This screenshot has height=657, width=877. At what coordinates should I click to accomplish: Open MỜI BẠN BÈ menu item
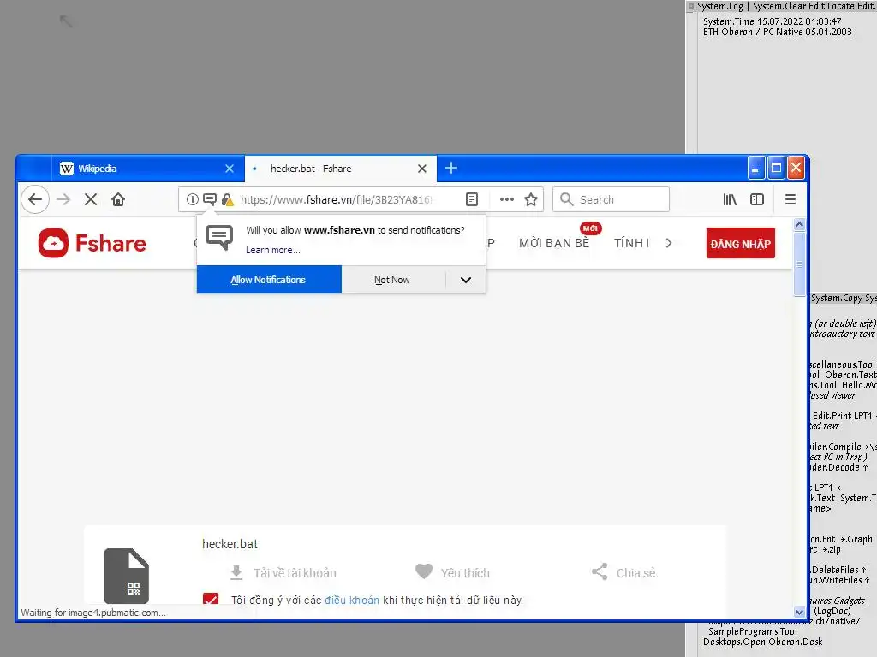(x=554, y=243)
